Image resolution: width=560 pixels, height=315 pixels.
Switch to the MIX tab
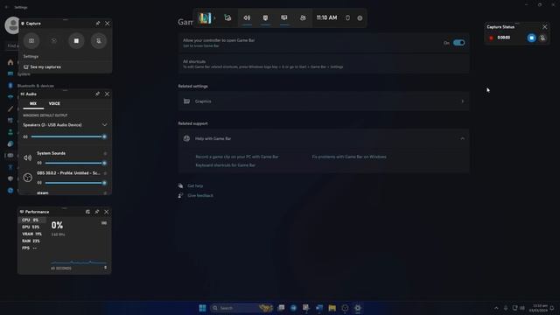tap(33, 103)
